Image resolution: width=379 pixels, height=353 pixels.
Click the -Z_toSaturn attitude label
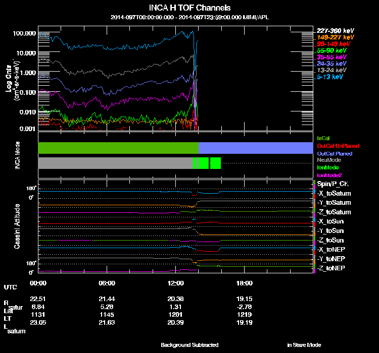click(x=334, y=212)
